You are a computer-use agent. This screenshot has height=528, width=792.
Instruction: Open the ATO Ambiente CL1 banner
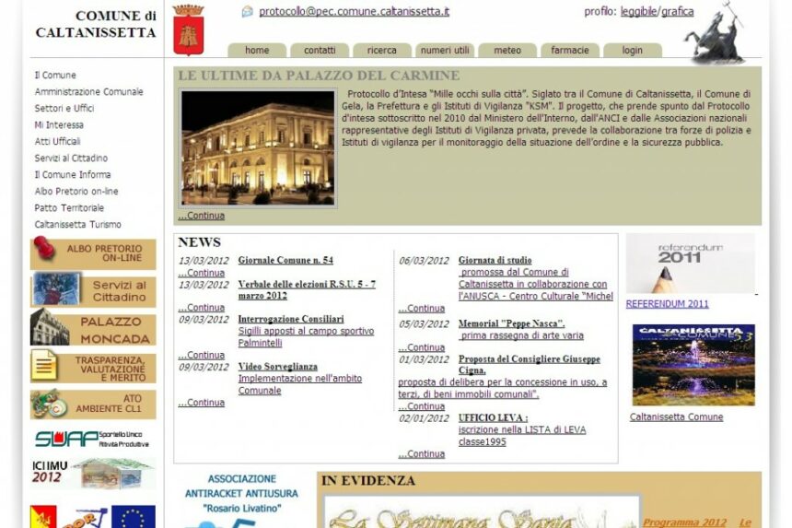click(93, 404)
